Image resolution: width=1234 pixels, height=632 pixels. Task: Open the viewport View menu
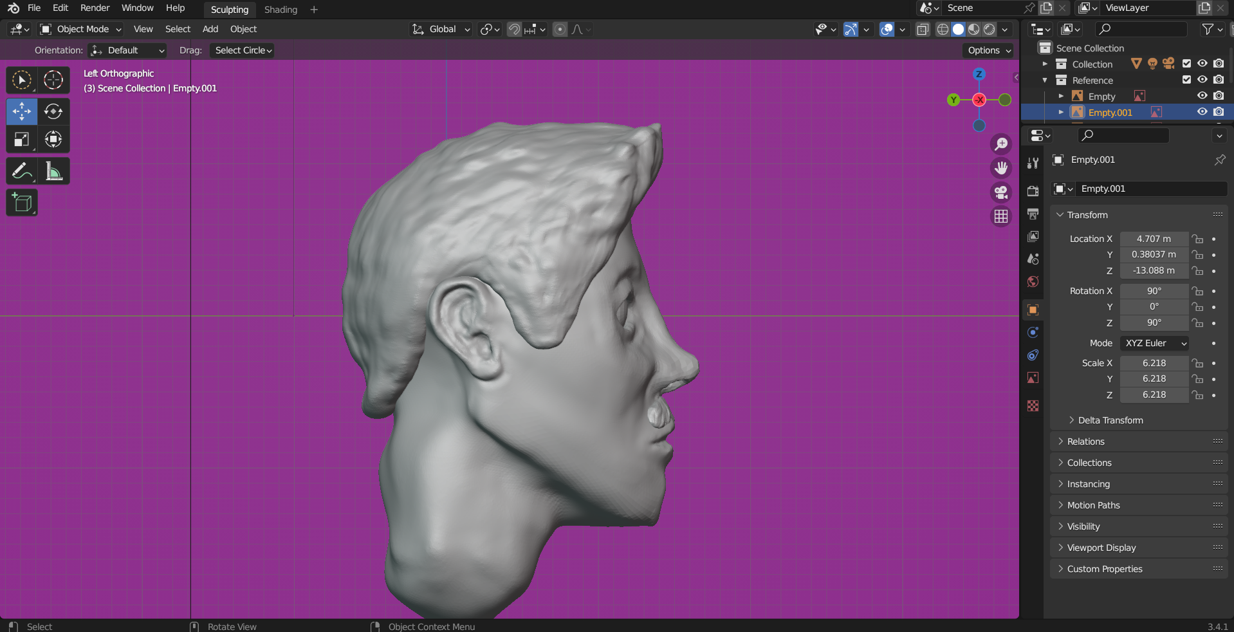tap(143, 29)
